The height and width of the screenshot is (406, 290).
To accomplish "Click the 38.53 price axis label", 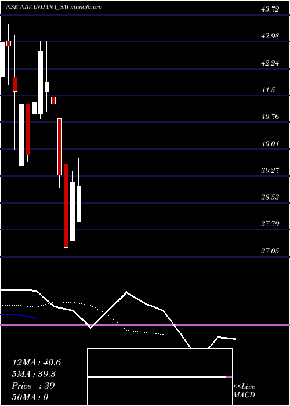I will [270, 197].
